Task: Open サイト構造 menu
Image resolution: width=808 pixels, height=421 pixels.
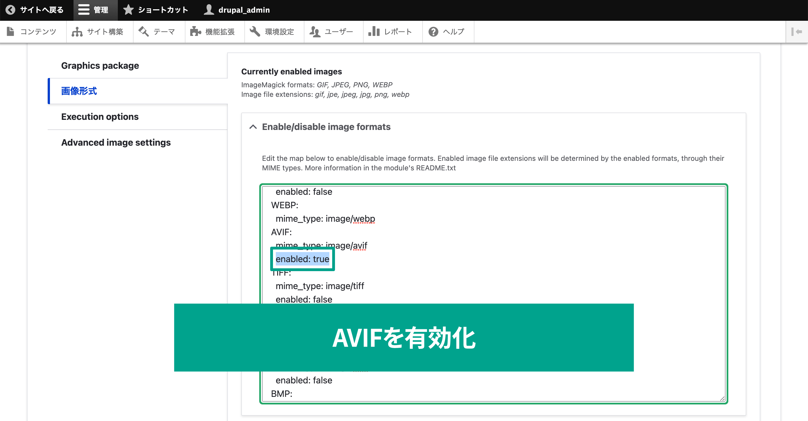Action: click(x=98, y=31)
